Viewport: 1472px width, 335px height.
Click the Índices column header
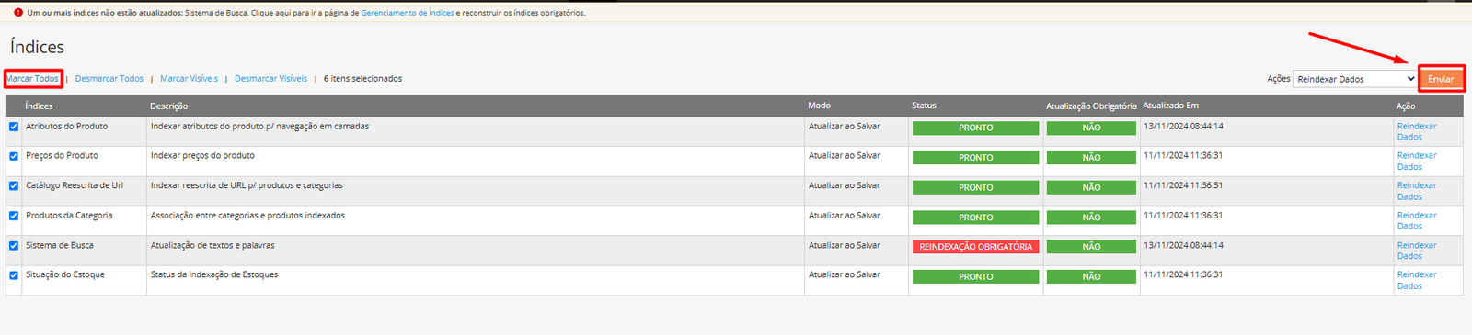(x=39, y=106)
